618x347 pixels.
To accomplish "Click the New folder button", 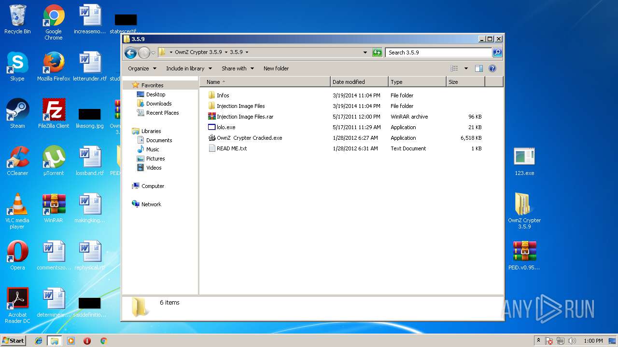I will pos(276,68).
